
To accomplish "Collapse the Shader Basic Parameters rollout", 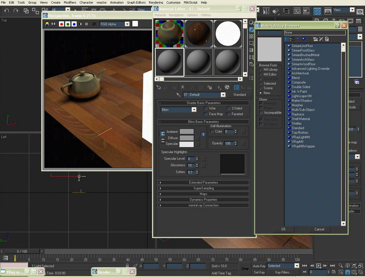I will click(203, 103).
